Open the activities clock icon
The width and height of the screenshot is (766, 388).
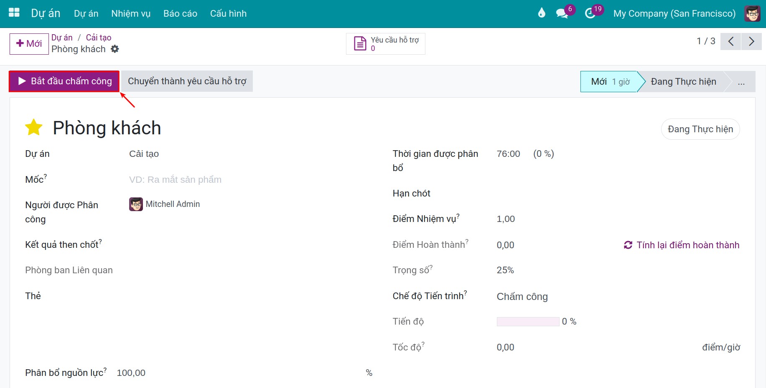click(x=590, y=13)
